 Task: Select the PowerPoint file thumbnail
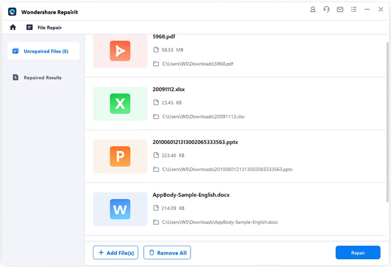coord(120,156)
